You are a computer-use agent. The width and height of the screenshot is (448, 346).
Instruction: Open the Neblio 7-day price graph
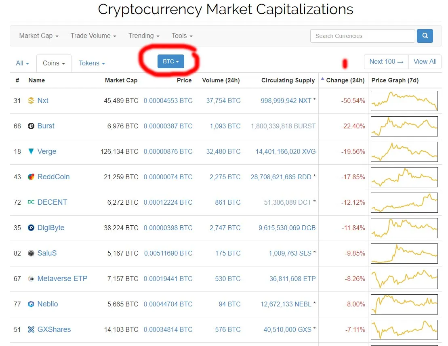pyautogui.click(x=404, y=304)
